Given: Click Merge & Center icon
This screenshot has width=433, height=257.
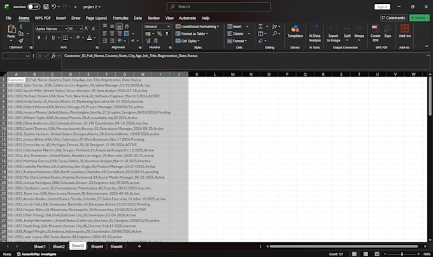Looking at the screenshot, I should coord(127,34).
